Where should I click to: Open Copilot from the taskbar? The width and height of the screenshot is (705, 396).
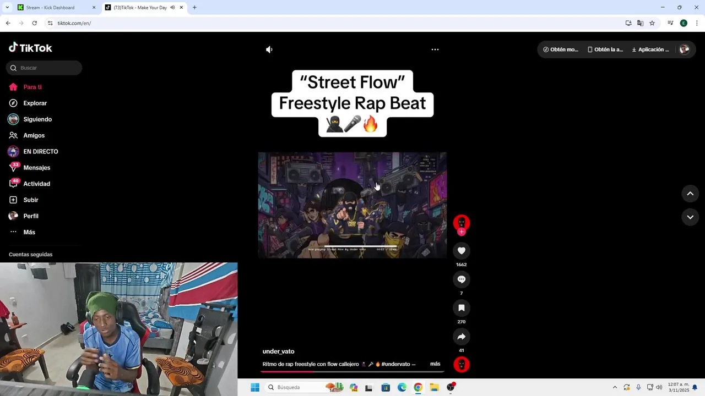(x=353, y=387)
